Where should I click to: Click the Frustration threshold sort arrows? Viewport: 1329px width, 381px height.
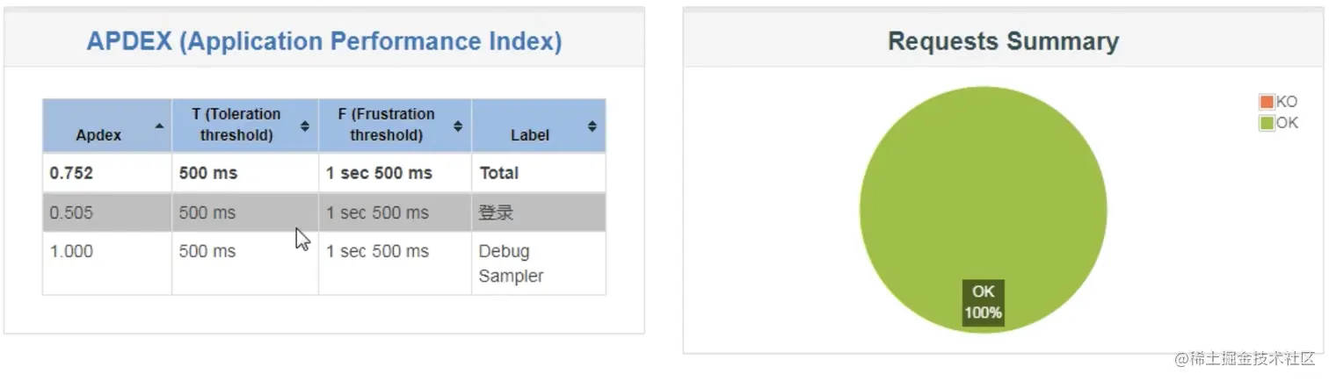[458, 126]
